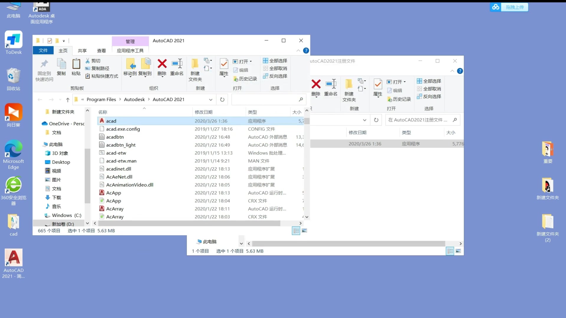Viewport: 566px width, 318px height.
Task: Click Select none (全部取消) in 注册文件 window
Action: pos(429,89)
